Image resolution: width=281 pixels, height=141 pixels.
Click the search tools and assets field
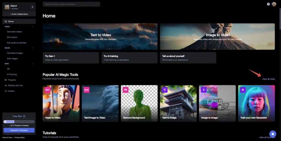tap(71, 4)
